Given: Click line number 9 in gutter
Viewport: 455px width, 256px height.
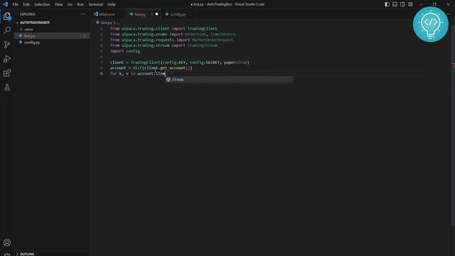Looking at the screenshot, I should coord(101,74).
